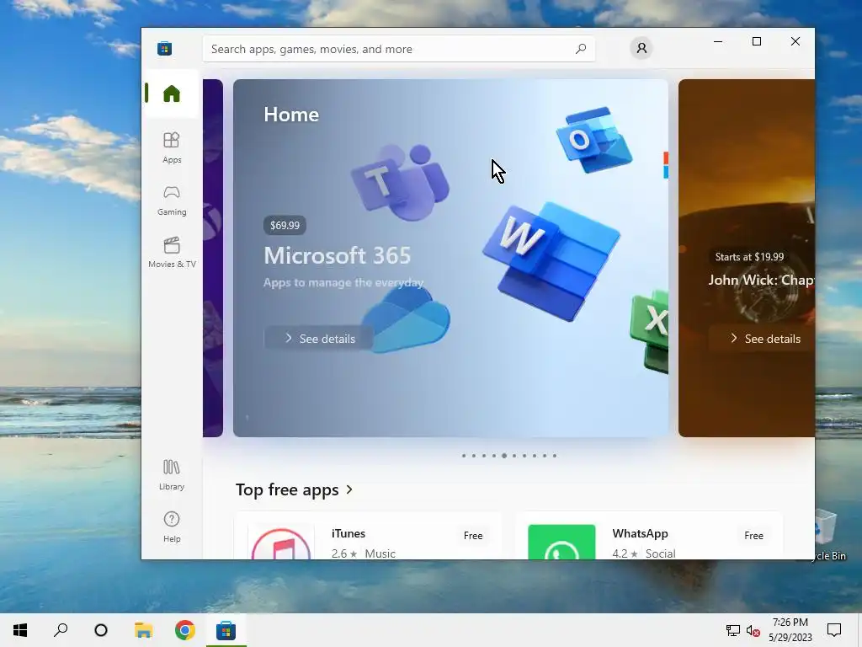
Task: Select the last carousel dot indicator
Action: click(555, 456)
